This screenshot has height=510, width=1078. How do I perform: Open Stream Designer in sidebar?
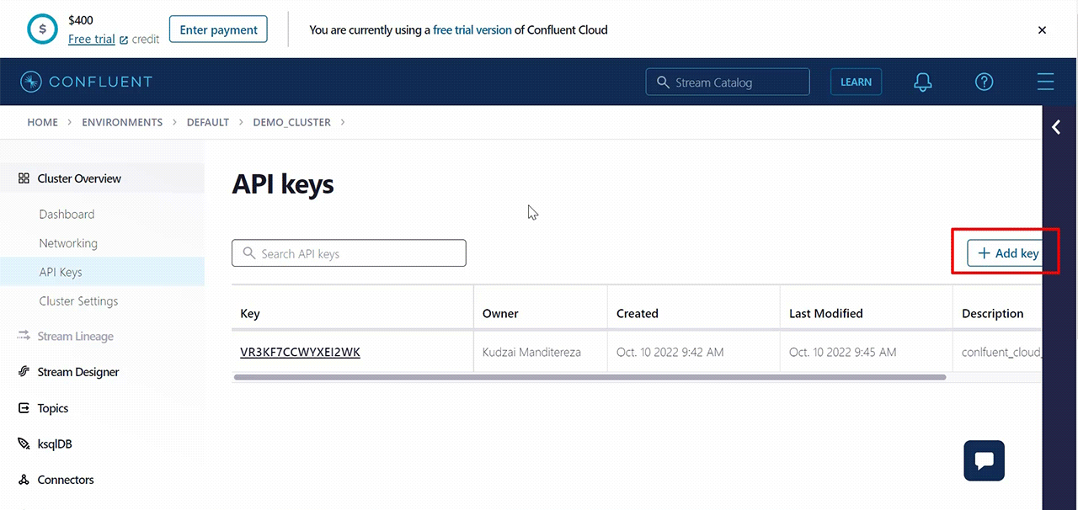tap(78, 372)
